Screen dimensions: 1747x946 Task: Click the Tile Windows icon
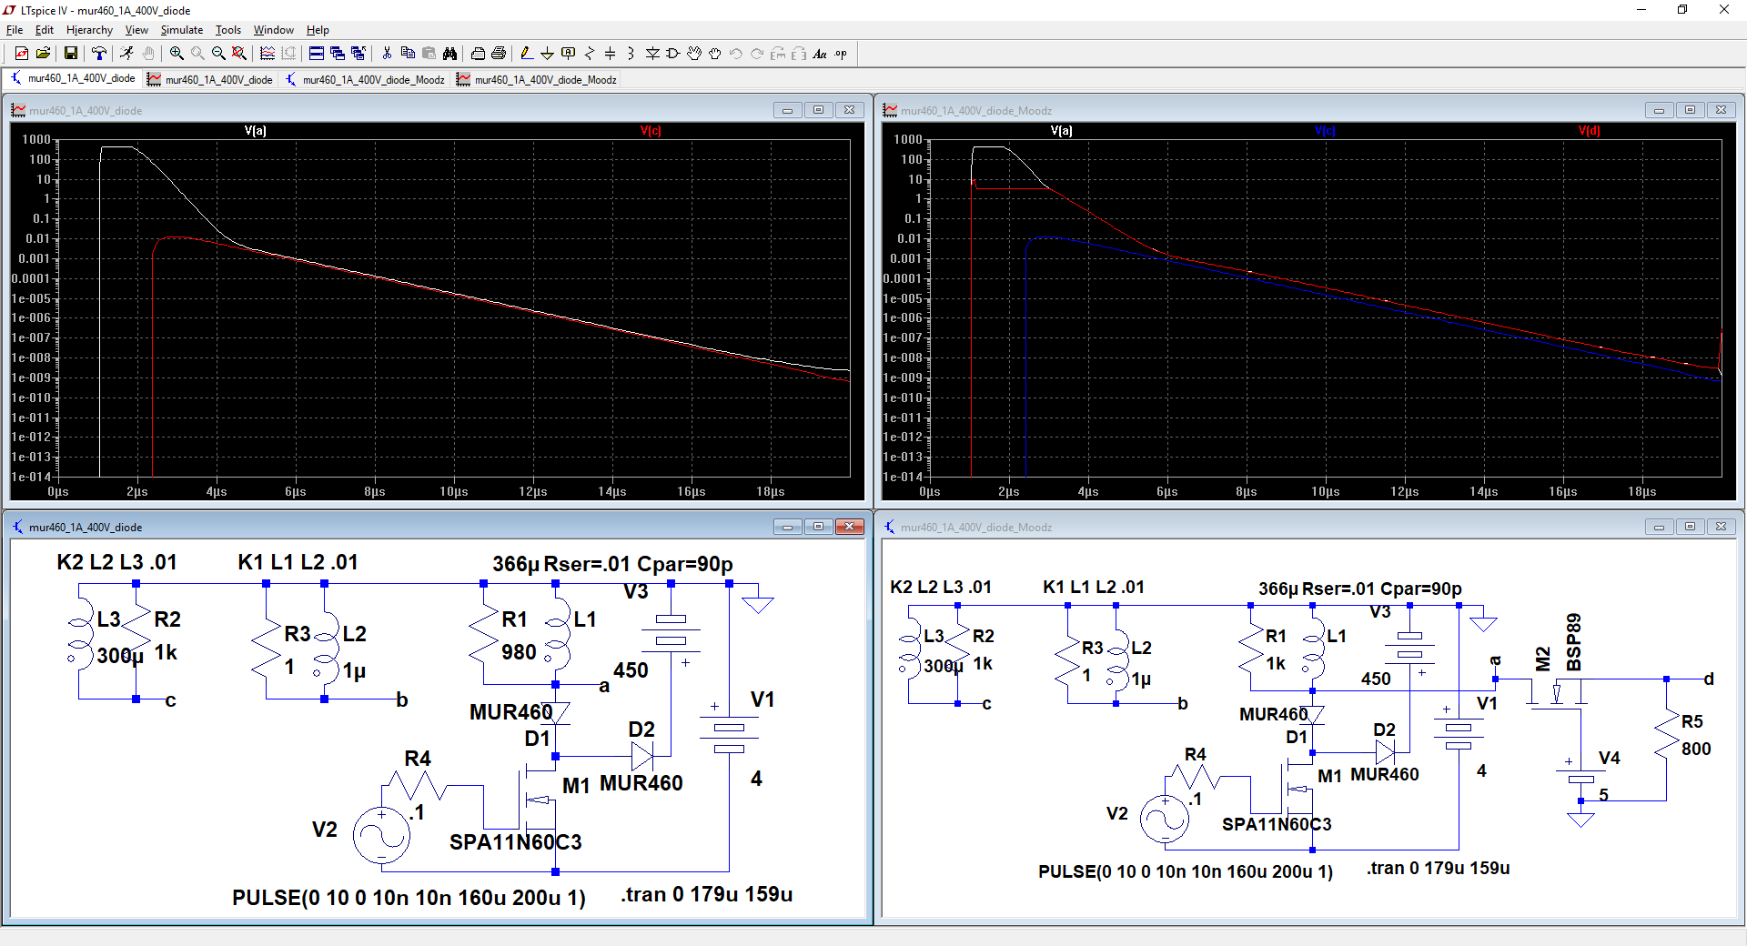click(316, 54)
